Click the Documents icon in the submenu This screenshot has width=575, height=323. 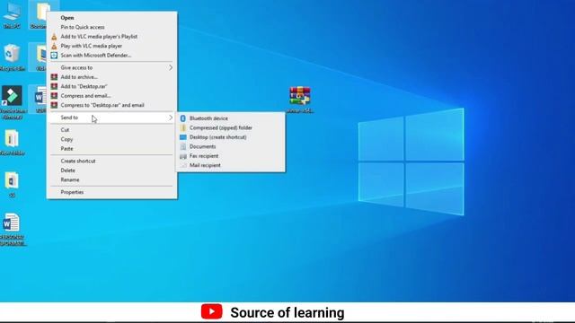pyautogui.click(x=183, y=146)
